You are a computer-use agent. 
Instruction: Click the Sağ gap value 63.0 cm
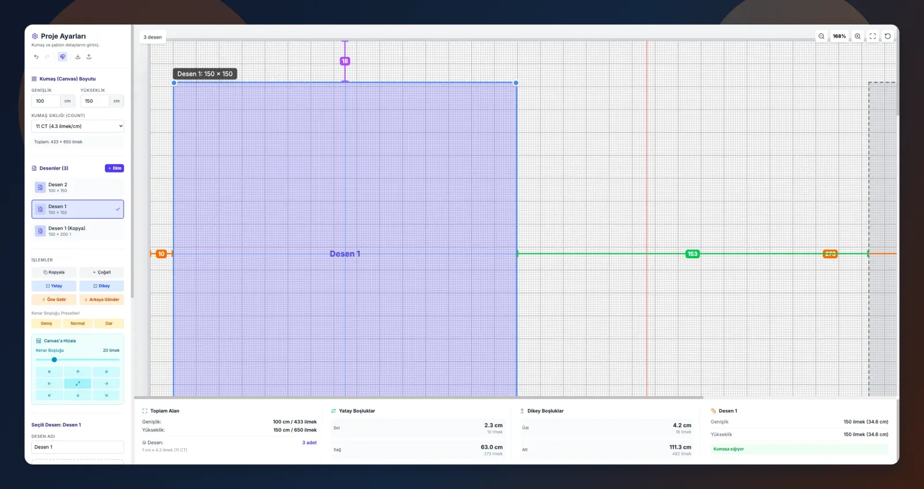coord(491,447)
